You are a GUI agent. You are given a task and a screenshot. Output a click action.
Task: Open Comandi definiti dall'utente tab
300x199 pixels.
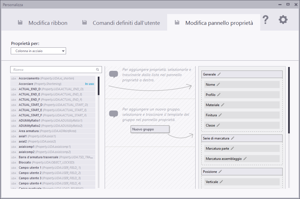(126, 23)
